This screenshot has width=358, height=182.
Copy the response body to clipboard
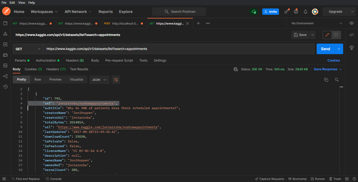[326, 80]
